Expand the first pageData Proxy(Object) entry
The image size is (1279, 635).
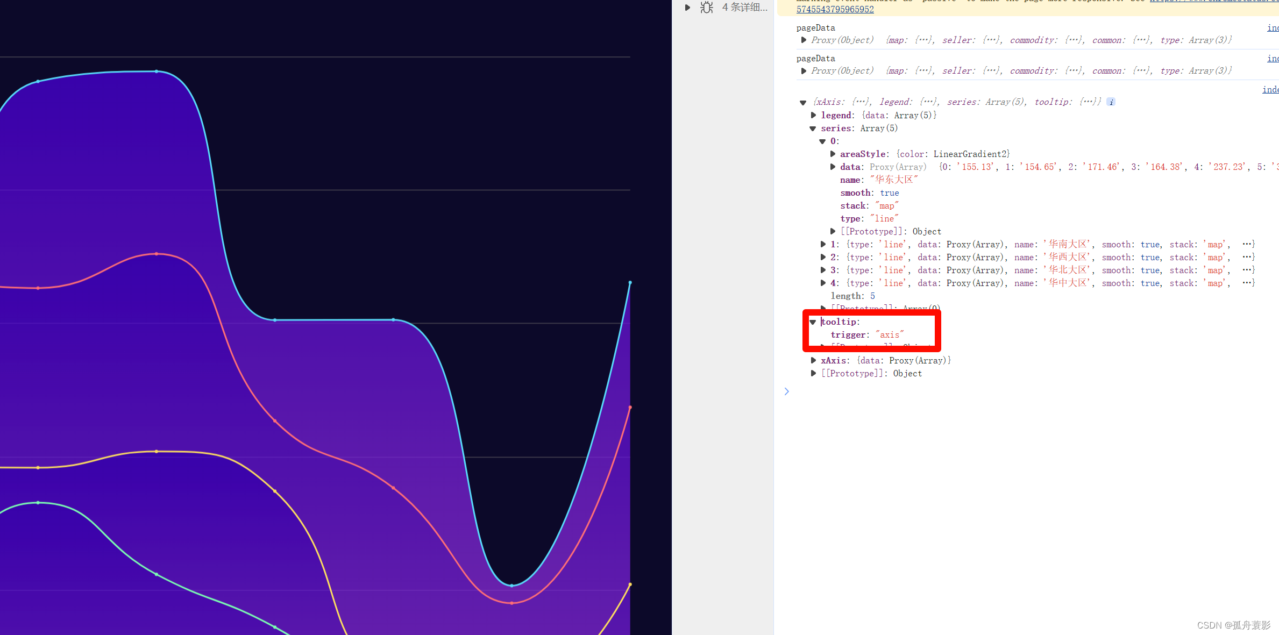(804, 40)
